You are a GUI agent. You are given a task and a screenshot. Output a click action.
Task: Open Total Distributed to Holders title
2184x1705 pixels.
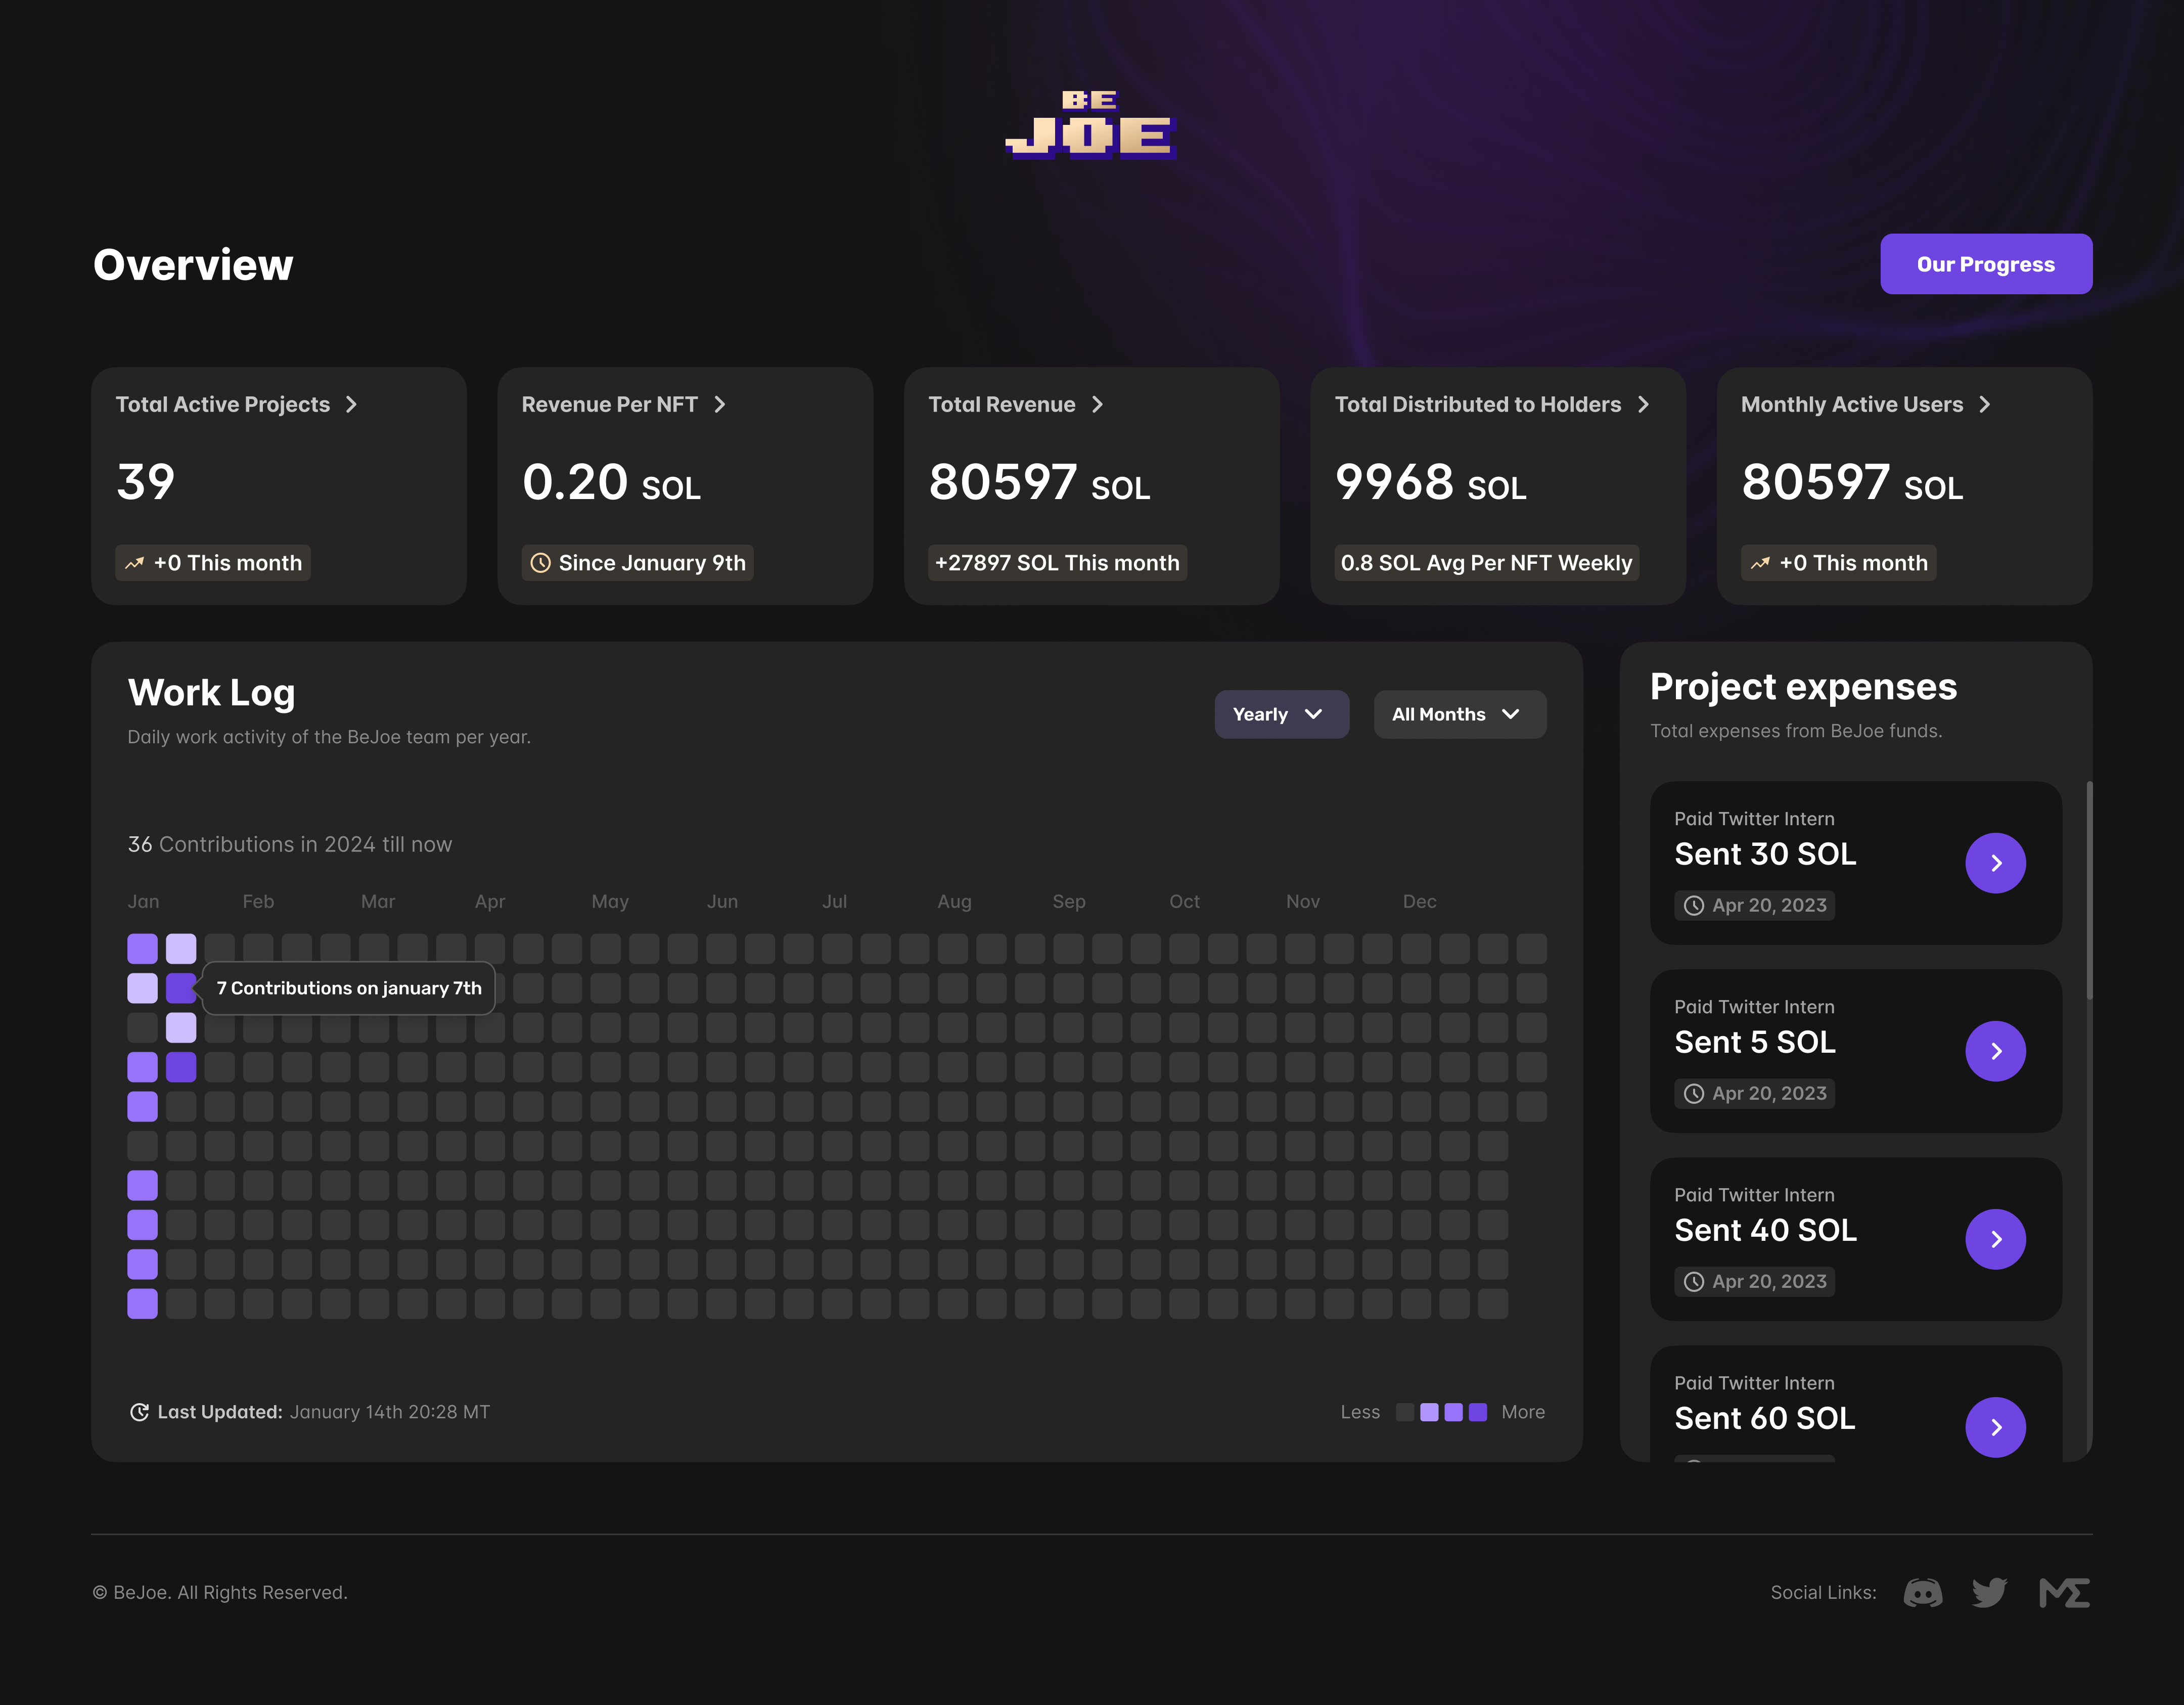point(1477,404)
